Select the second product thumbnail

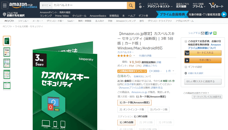coord(7,52)
